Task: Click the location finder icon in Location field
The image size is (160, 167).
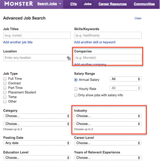Action: (69, 58)
